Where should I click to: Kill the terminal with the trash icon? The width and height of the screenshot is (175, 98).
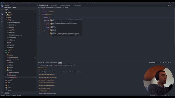pos(168,63)
